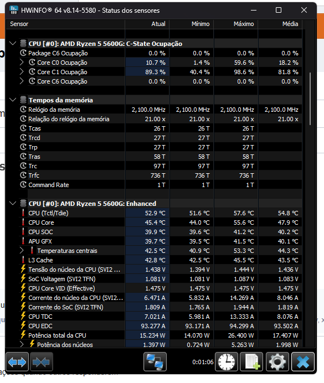Click the Mínimo column header
Image resolution: width=324 pixels, height=383 pixels.
192,24
